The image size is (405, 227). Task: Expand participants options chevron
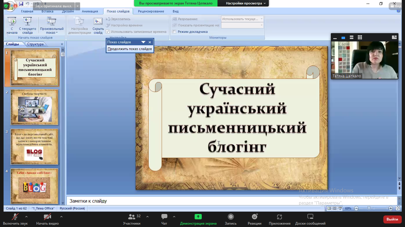coord(147,217)
